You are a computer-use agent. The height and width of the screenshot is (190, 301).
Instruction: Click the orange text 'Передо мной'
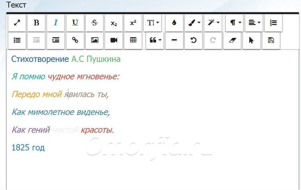37,94
